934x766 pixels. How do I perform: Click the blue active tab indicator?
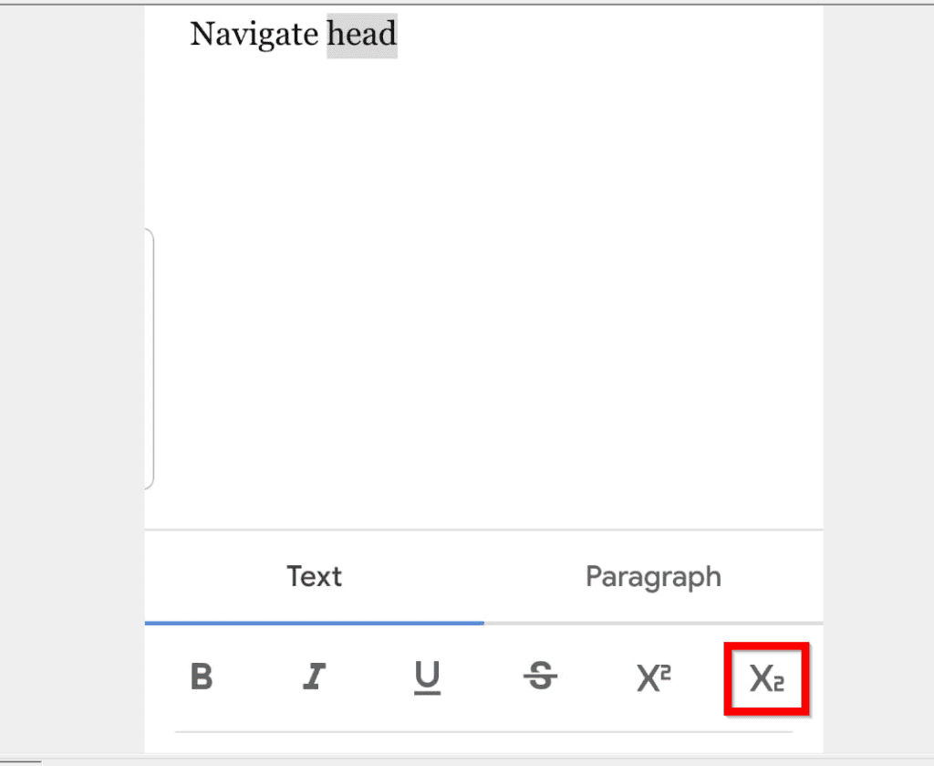click(x=315, y=623)
